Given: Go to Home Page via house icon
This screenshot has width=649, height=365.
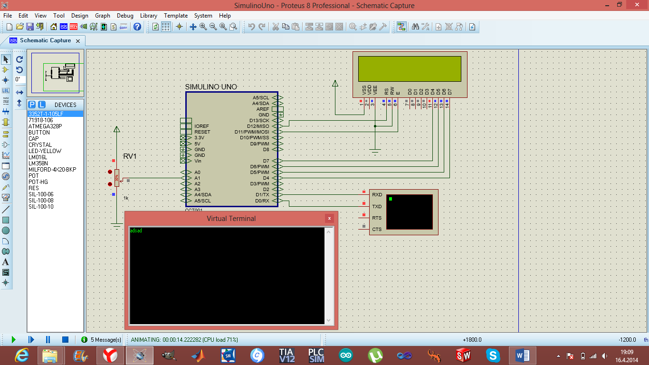Looking at the screenshot, I should click(54, 27).
